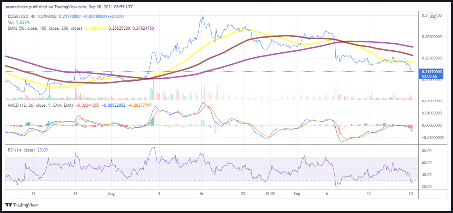Click the Sep label on time axis
This screenshot has width=453, height=213.
297,194
